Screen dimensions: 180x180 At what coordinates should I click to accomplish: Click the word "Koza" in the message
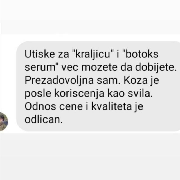(x=136, y=80)
